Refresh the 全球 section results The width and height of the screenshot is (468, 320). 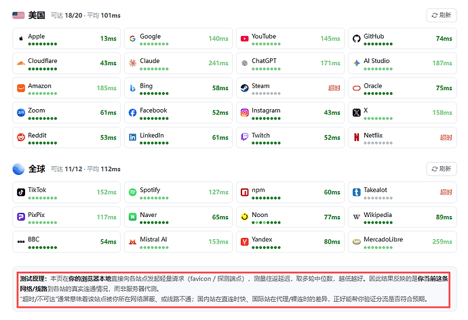(x=442, y=169)
